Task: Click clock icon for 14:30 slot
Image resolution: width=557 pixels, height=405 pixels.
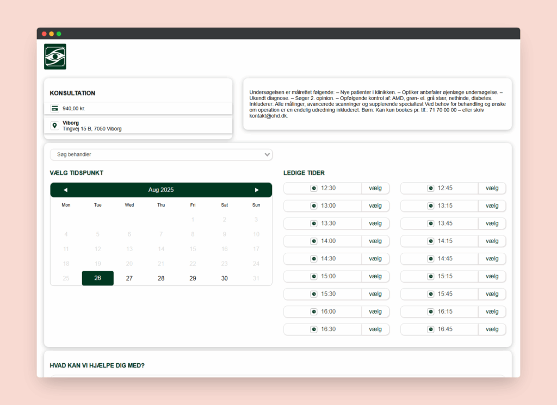Action: click(x=314, y=259)
